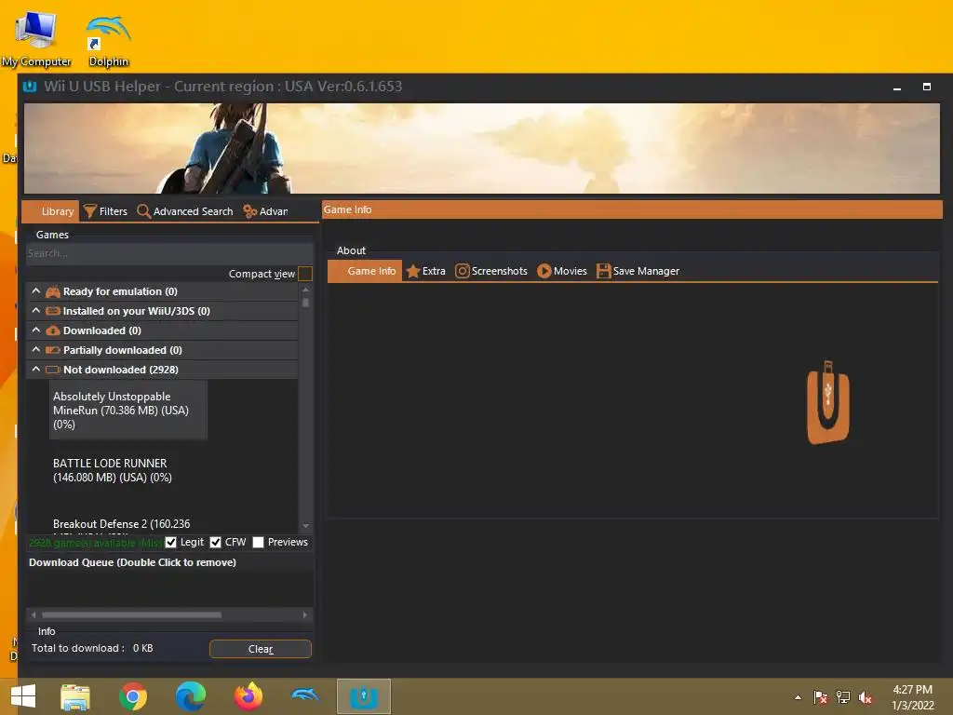Click the download queue right scroll arrow

tap(304, 614)
